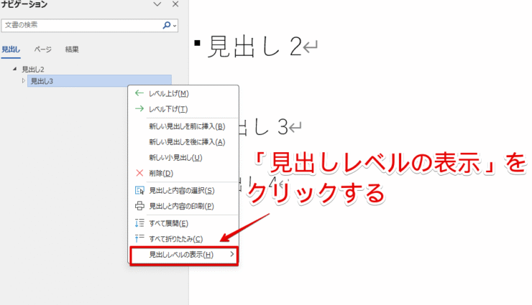Switch to the ページ tab
The height and width of the screenshot is (305, 532).
tap(42, 50)
